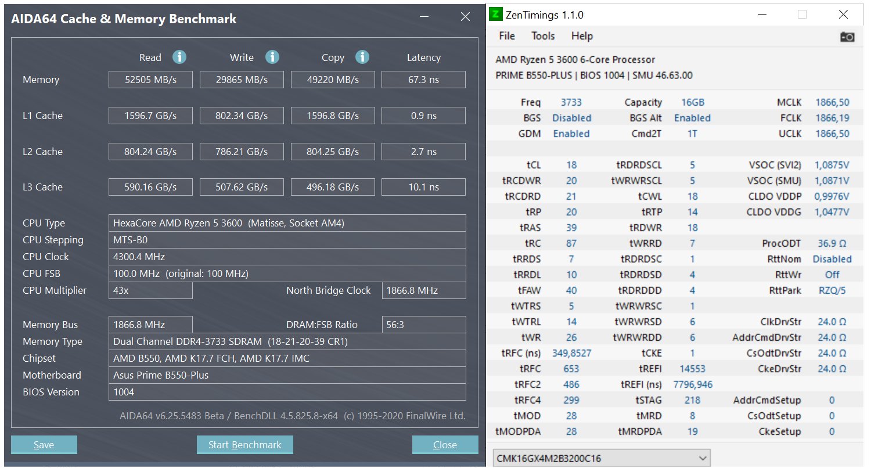Click Memory Type DDR4-3733 field
Image resolution: width=871 pixels, height=468 pixels.
287,341
